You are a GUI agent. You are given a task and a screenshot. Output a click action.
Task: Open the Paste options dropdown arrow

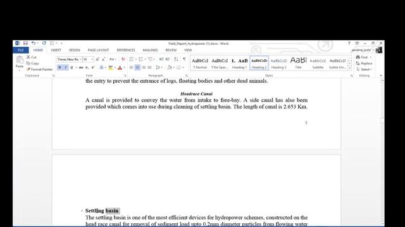coord(20,70)
